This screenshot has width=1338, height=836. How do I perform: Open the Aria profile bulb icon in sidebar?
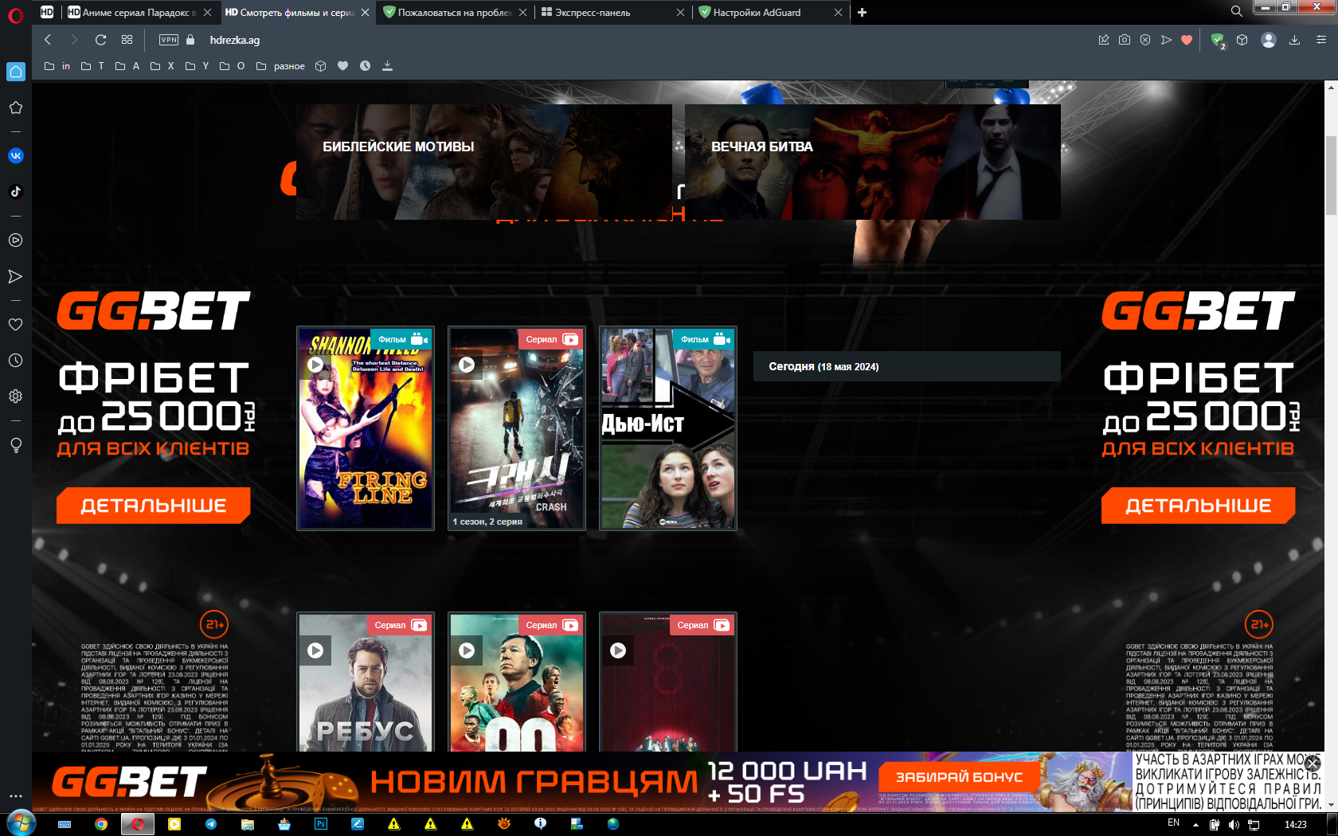pyautogui.click(x=16, y=445)
